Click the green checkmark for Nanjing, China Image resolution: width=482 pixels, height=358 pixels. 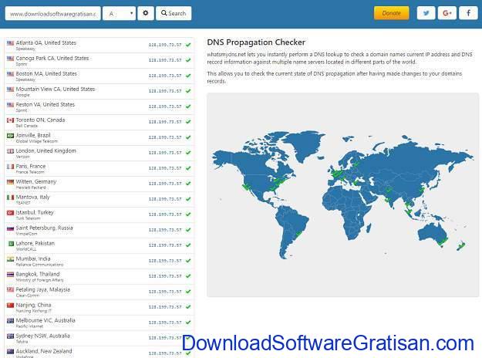click(188, 307)
